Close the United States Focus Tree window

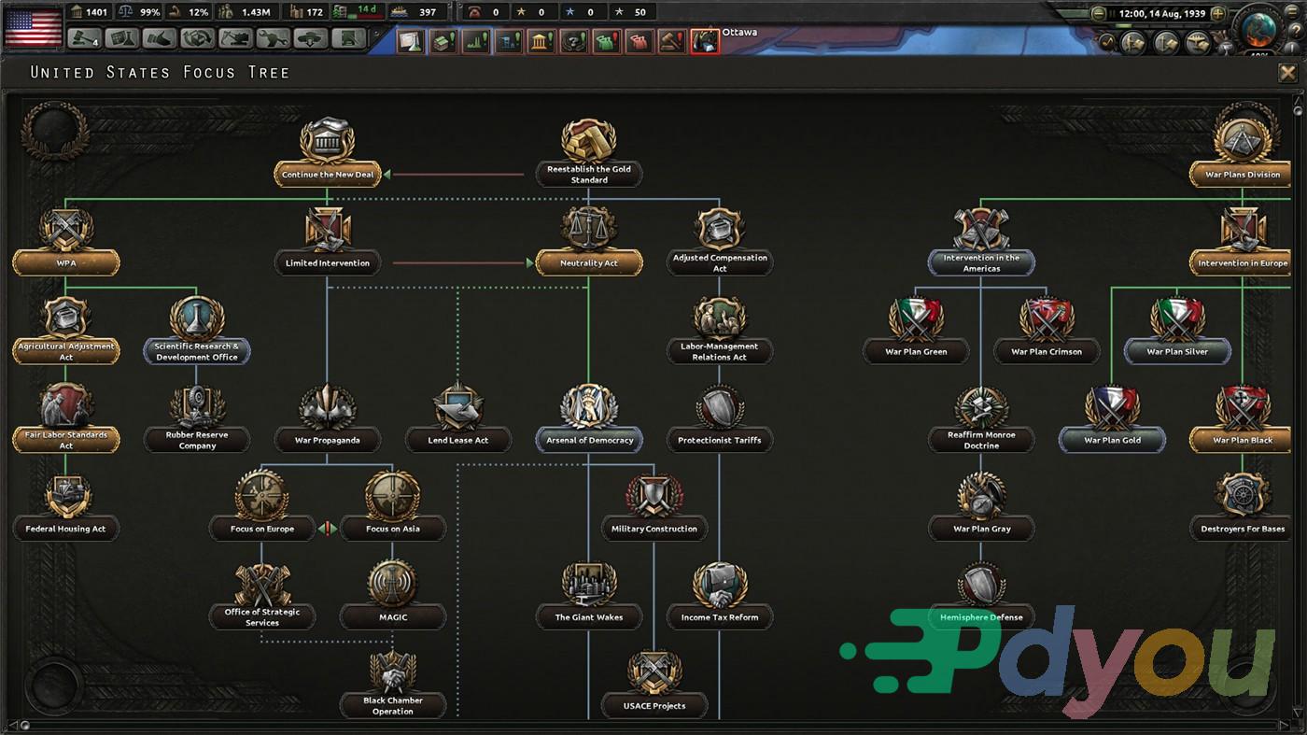[x=1287, y=73]
